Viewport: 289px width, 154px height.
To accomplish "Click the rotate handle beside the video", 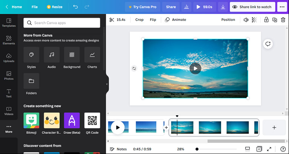I will 134,69.
